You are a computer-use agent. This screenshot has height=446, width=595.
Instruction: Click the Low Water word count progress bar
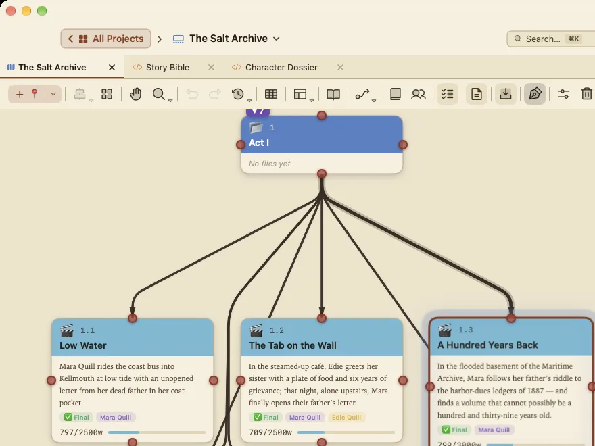[x=157, y=432]
